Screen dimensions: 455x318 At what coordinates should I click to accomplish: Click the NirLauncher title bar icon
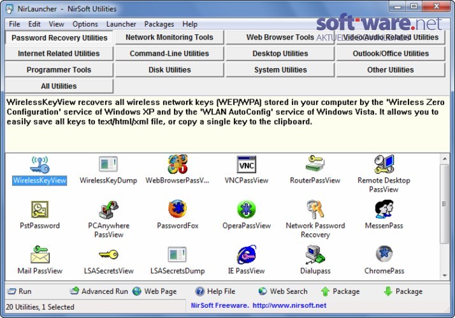[10, 9]
